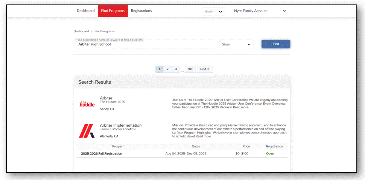The width and height of the screenshot is (365, 180).
Task: Open the State dropdown
Action: [x=237, y=44]
